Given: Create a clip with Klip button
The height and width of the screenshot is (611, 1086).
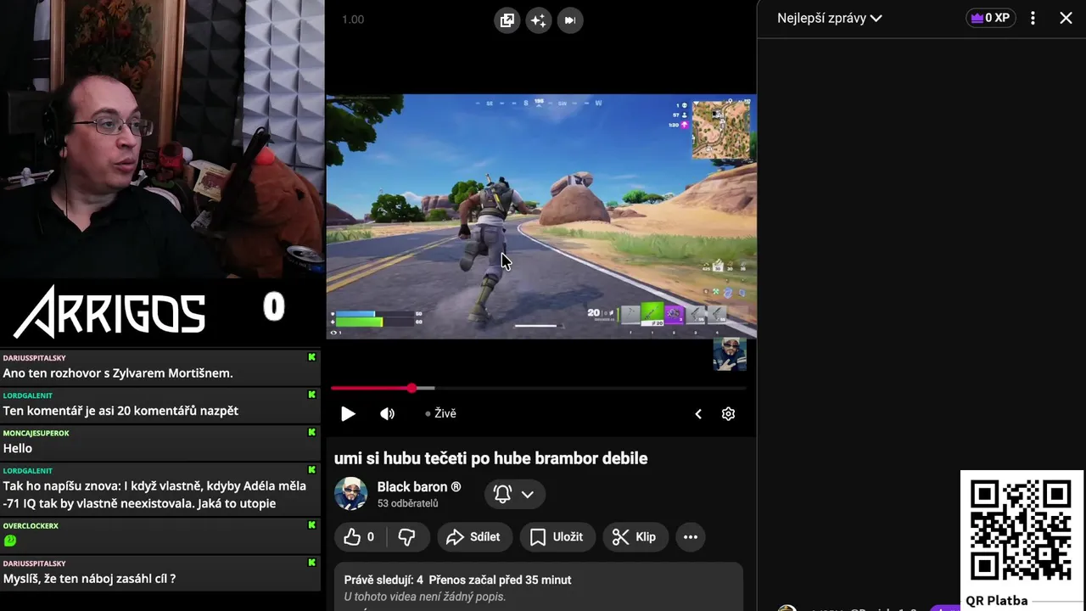Looking at the screenshot, I should (x=635, y=537).
